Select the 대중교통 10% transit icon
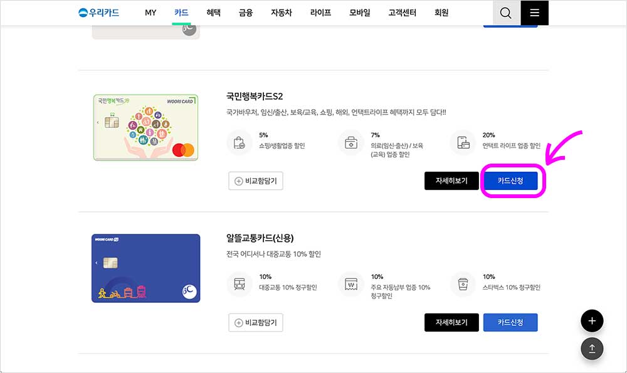This screenshot has height=373, width=627. [x=238, y=285]
